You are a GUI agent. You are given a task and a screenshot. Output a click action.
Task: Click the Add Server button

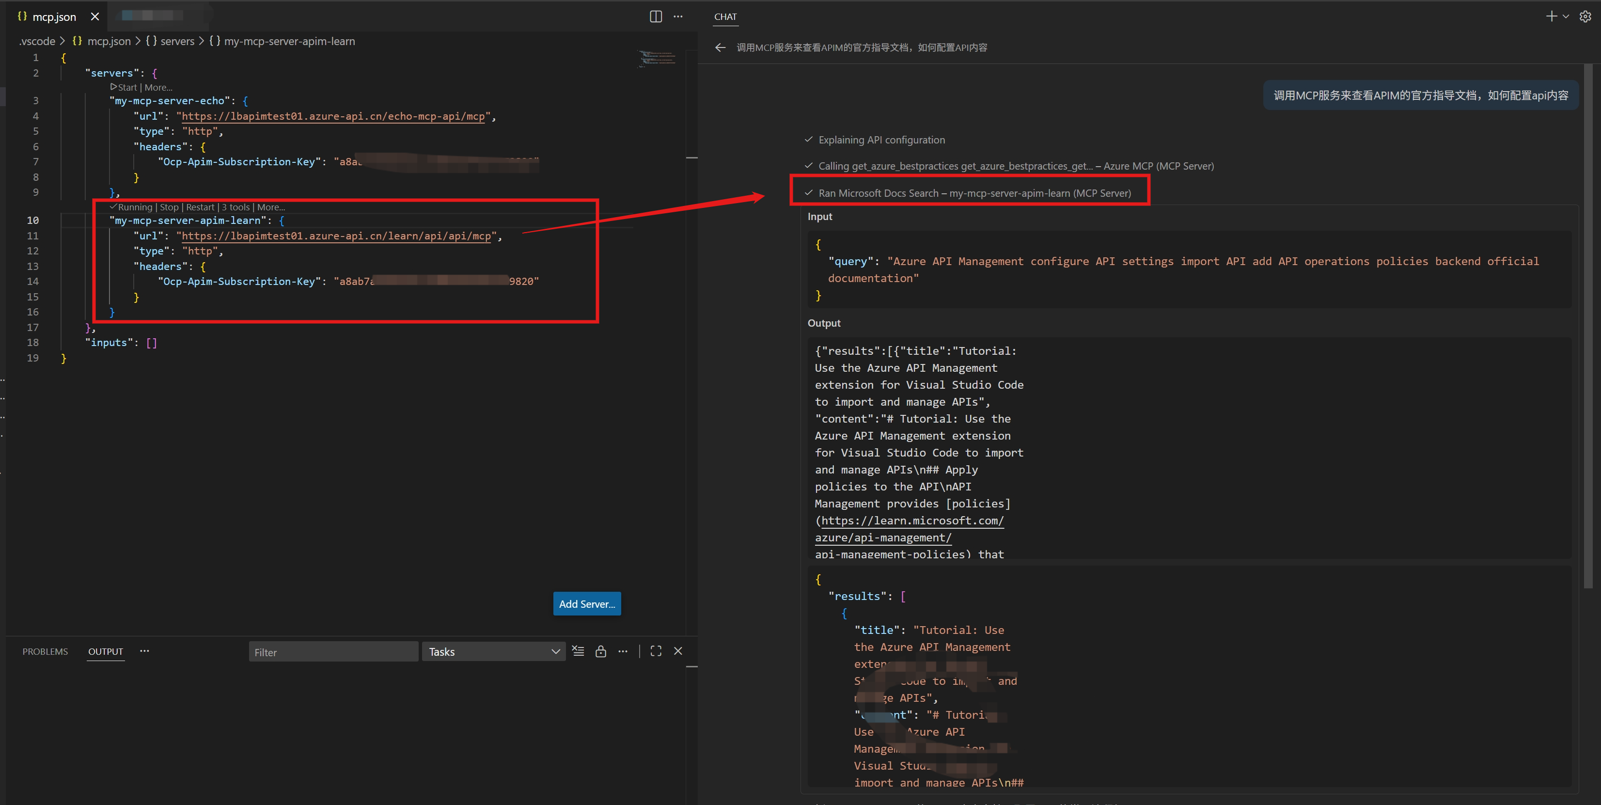pos(587,603)
